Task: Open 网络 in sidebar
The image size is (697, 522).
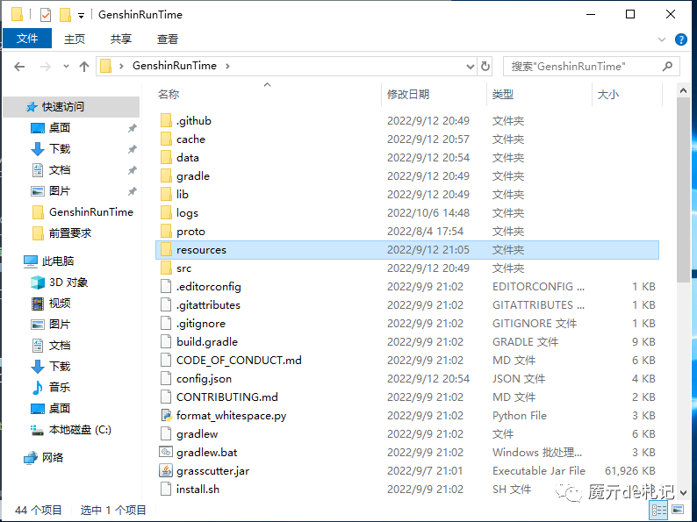Action: tap(43, 457)
